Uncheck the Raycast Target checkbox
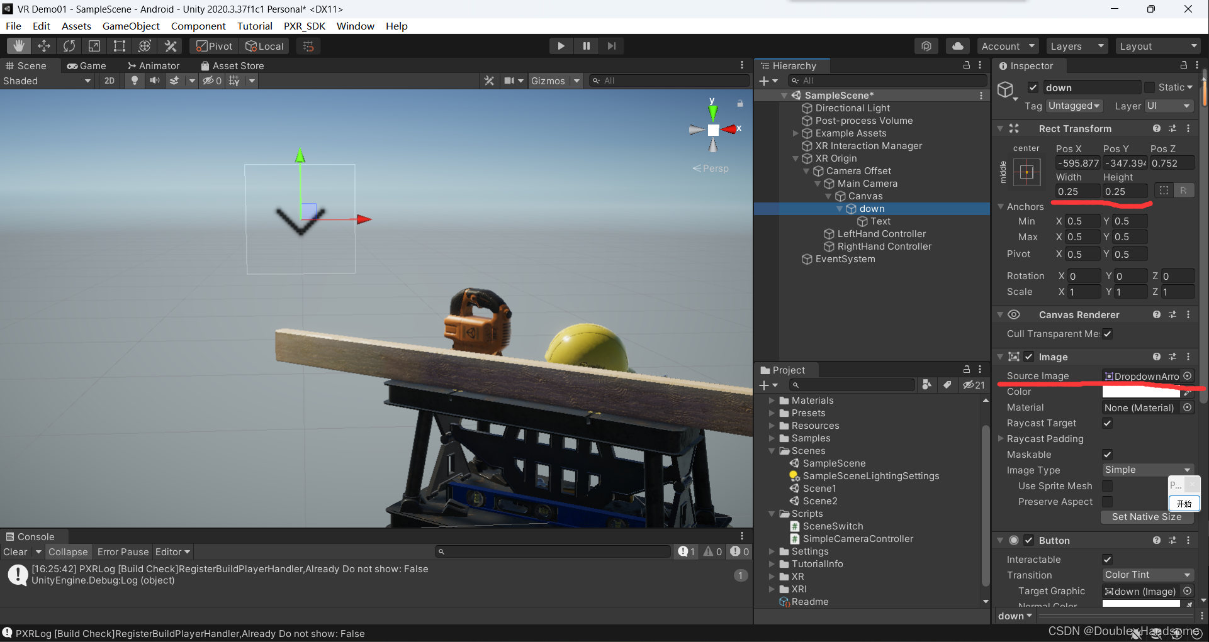 [1107, 423]
